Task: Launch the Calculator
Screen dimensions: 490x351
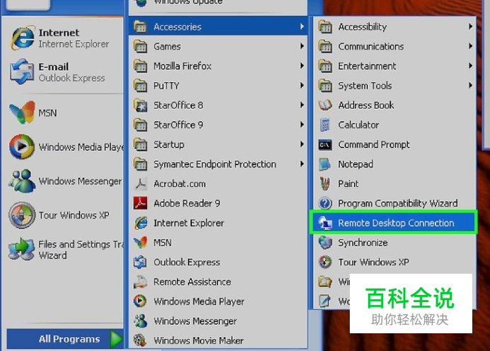Action: [394, 125]
